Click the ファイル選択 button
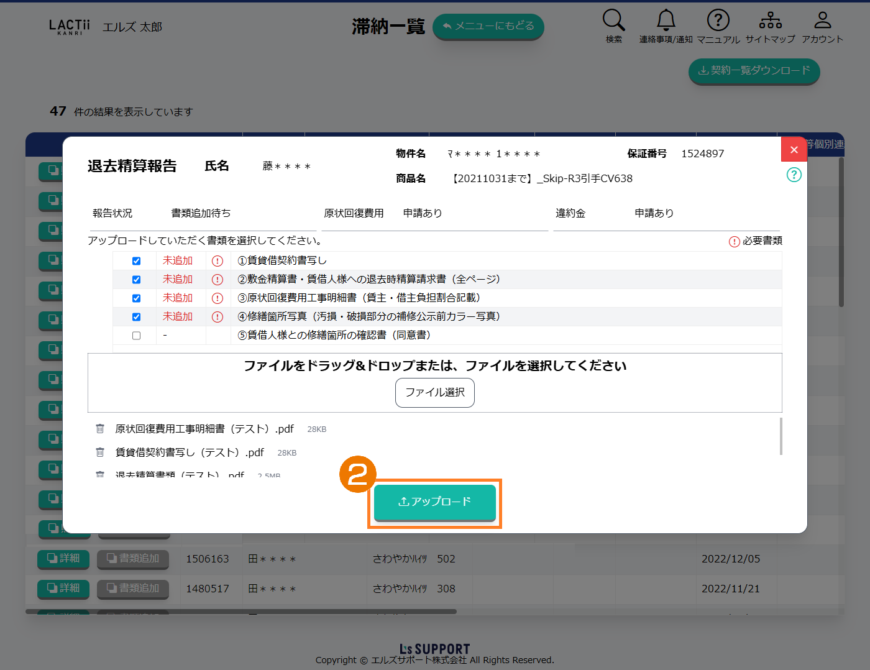The width and height of the screenshot is (870, 670). click(434, 393)
